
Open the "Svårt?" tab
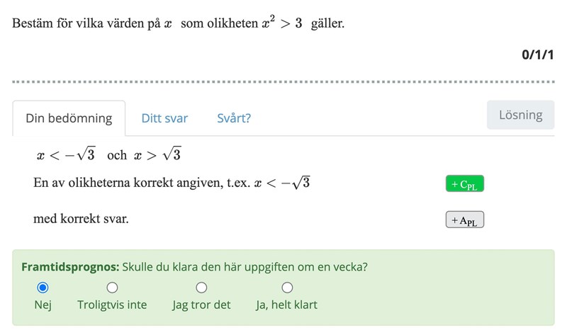234,118
